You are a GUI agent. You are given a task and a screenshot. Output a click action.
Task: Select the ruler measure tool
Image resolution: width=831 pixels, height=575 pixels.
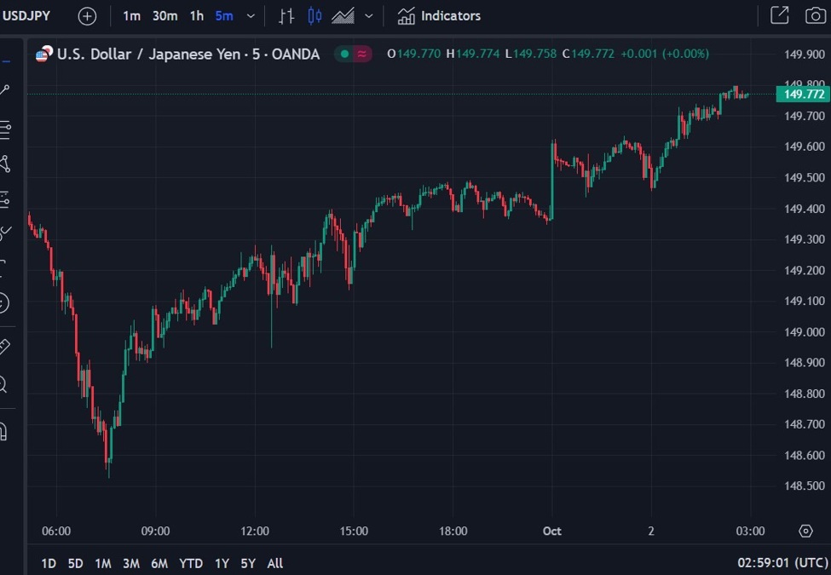coord(4,347)
